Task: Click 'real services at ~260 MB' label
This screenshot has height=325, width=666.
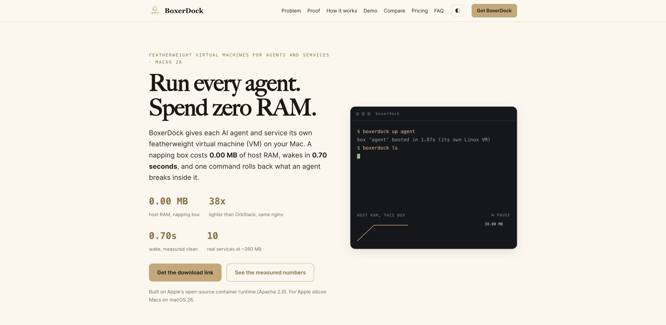Action: click(234, 249)
